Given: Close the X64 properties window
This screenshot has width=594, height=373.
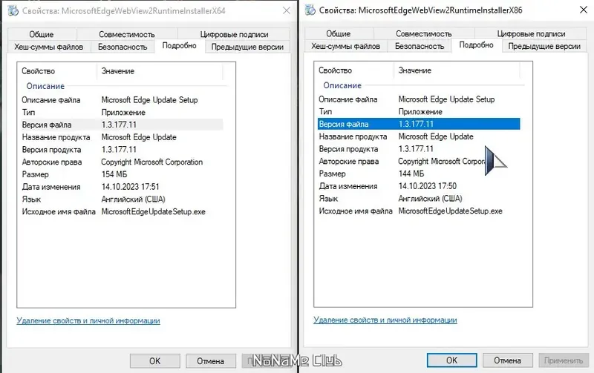Looking at the screenshot, I should click(287, 10).
